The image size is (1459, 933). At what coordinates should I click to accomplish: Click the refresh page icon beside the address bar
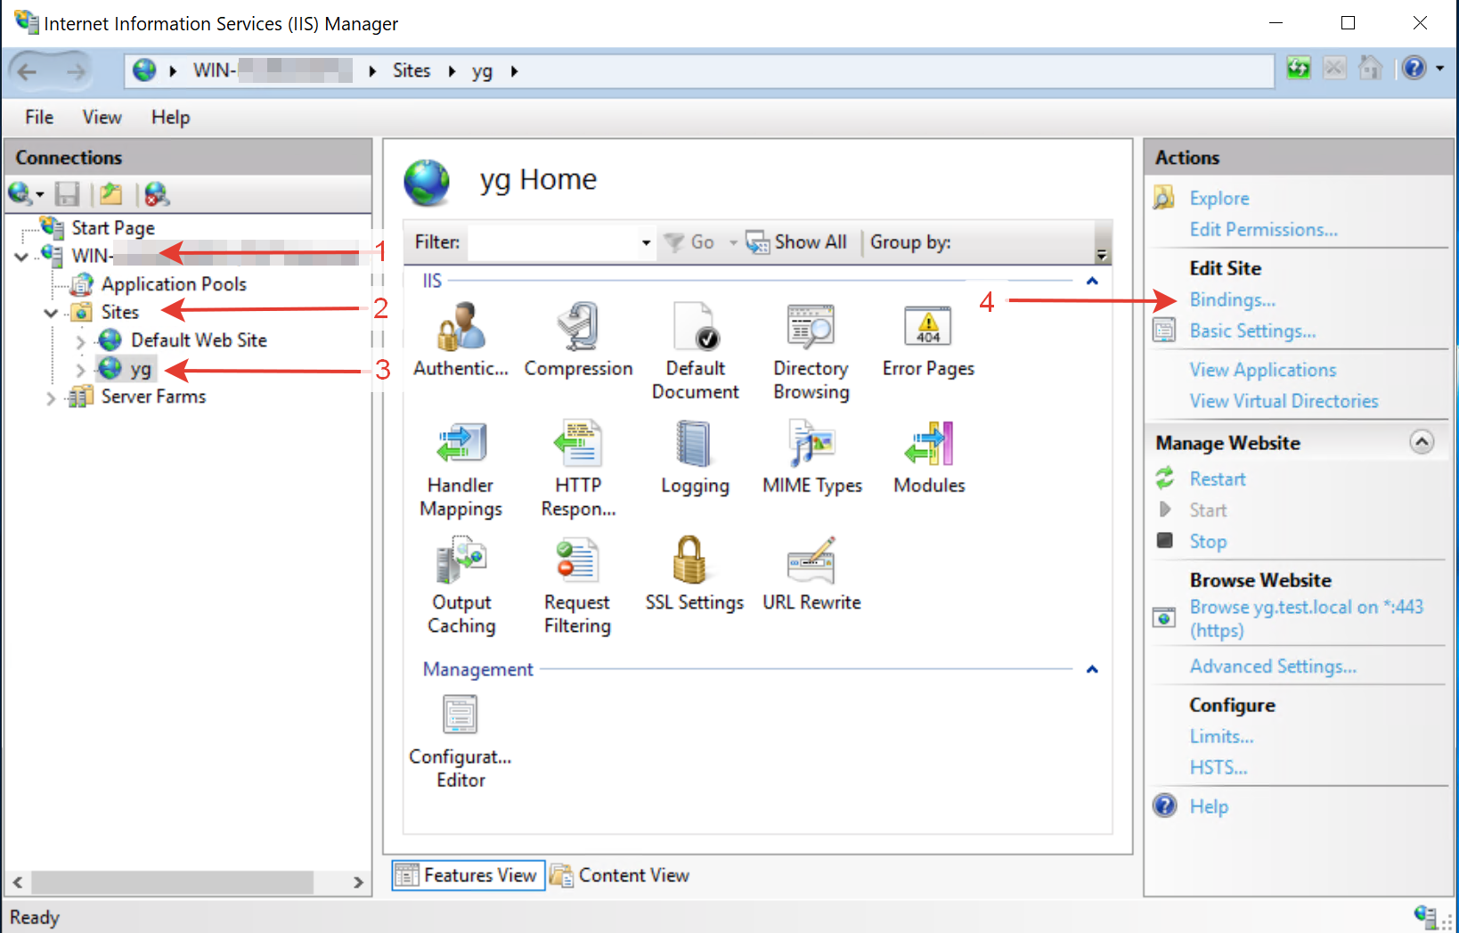coord(1299,68)
